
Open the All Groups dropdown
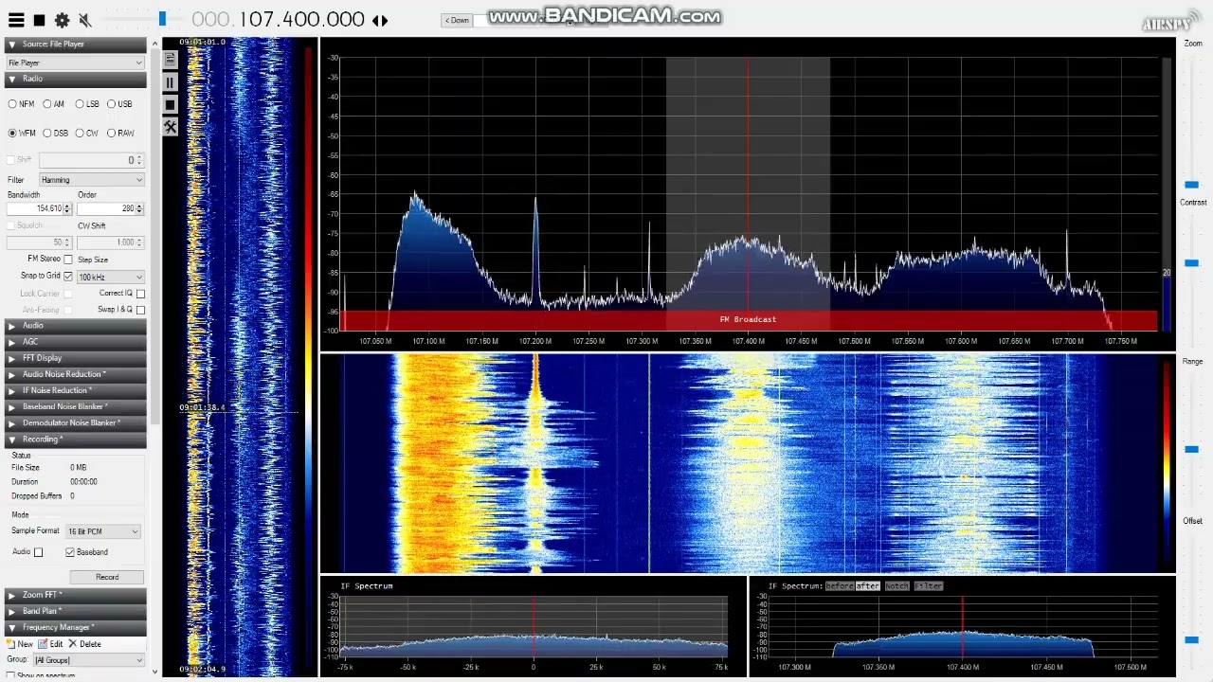point(88,660)
